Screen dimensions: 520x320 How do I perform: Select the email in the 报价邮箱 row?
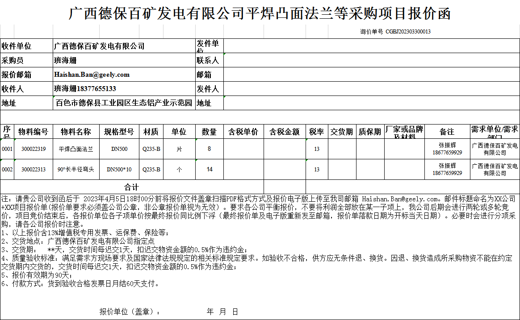(124, 75)
